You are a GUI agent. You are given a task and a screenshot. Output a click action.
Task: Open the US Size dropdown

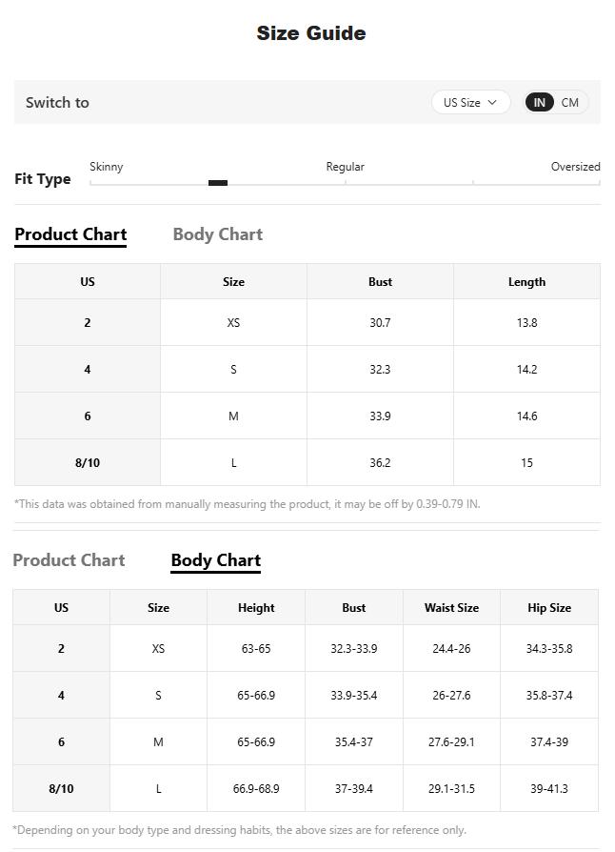click(470, 102)
